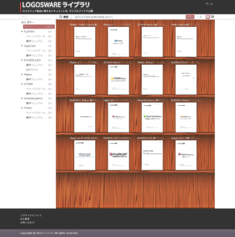Viewport: 235px width, 237px height.
Task: Open the 会社概要 footer link
Action: (x=24, y=219)
